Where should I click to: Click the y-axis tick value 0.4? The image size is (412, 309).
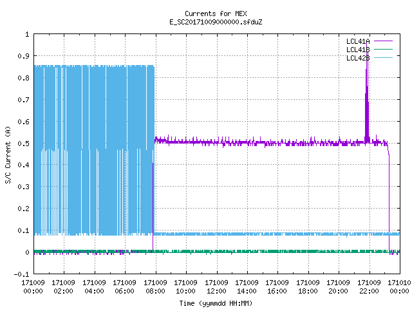point(23,165)
